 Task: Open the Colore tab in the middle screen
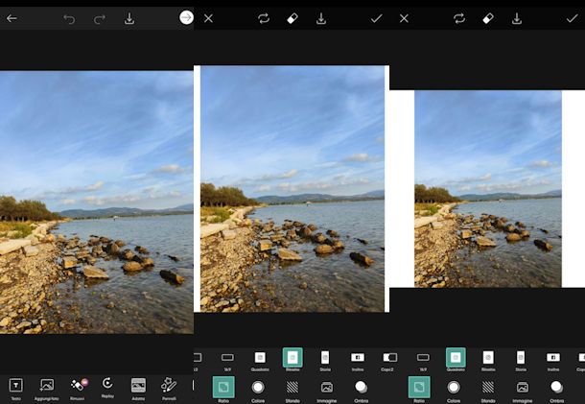258,391
